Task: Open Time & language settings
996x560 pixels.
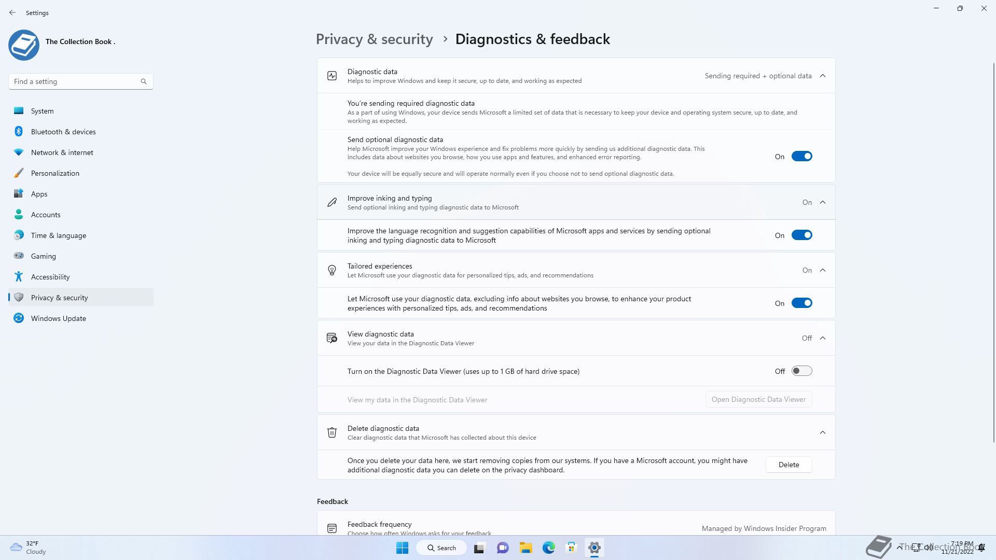Action: pyautogui.click(x=81, y=235)
